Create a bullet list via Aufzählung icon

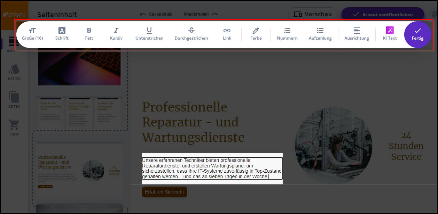(x=320, y=34)
